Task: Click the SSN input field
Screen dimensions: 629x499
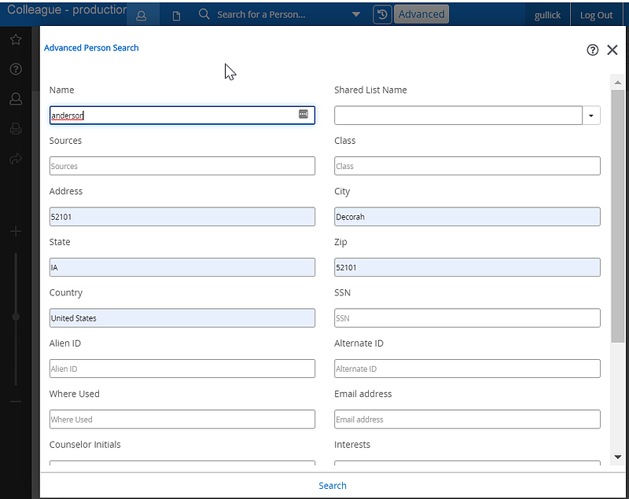Action: click(x=467, y=318)
